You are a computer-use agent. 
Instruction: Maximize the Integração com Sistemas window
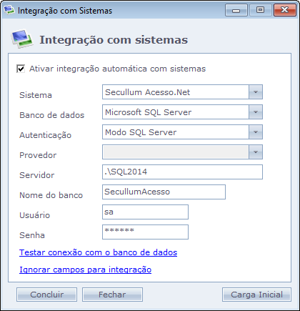click(x=260, y=10)
